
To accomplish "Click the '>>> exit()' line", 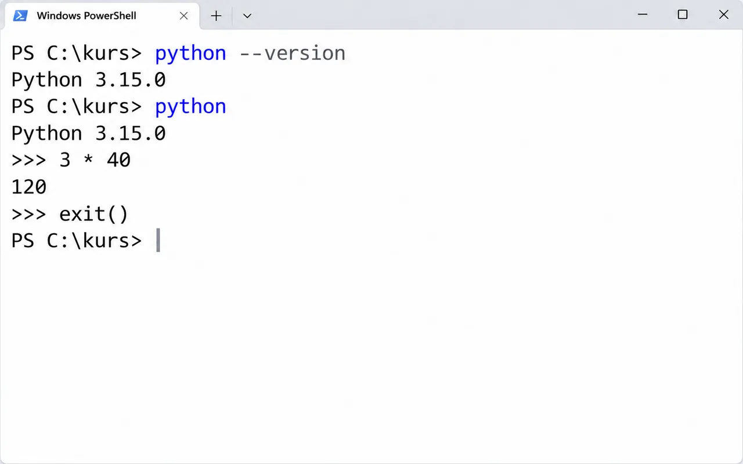I will point(70,214).
